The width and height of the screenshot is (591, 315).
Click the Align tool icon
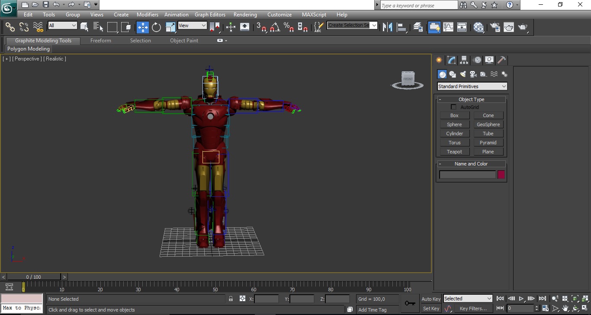(402, 27)
